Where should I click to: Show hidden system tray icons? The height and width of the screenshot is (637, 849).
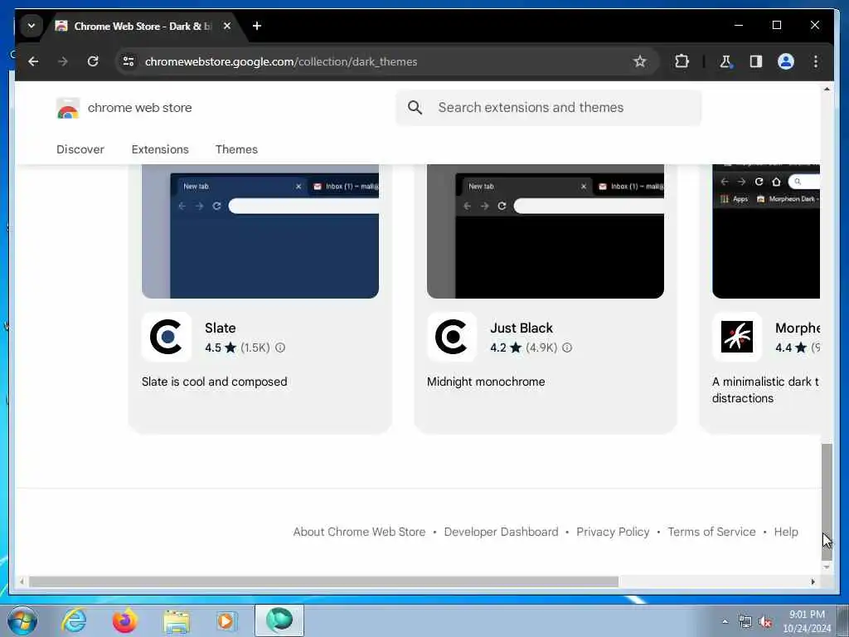[x=725, y=621]
